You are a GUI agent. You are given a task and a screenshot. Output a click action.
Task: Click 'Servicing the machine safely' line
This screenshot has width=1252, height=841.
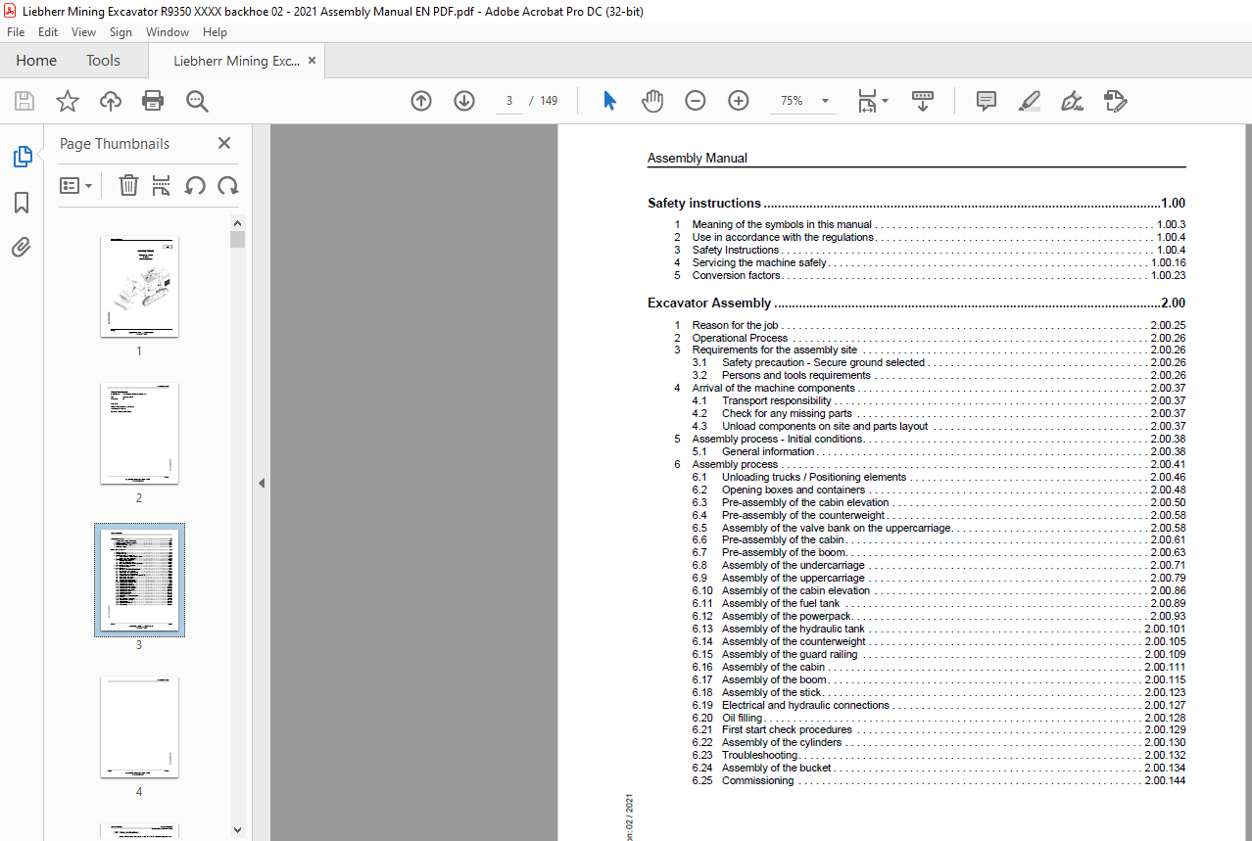929,262
